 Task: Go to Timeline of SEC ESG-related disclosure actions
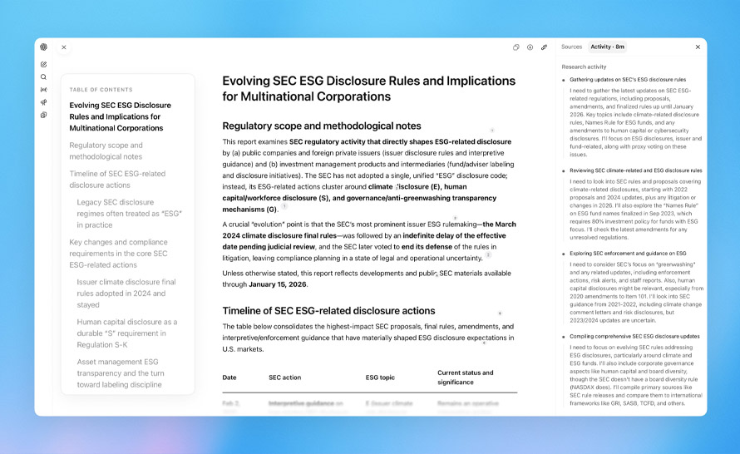click(x=117, y=179)
